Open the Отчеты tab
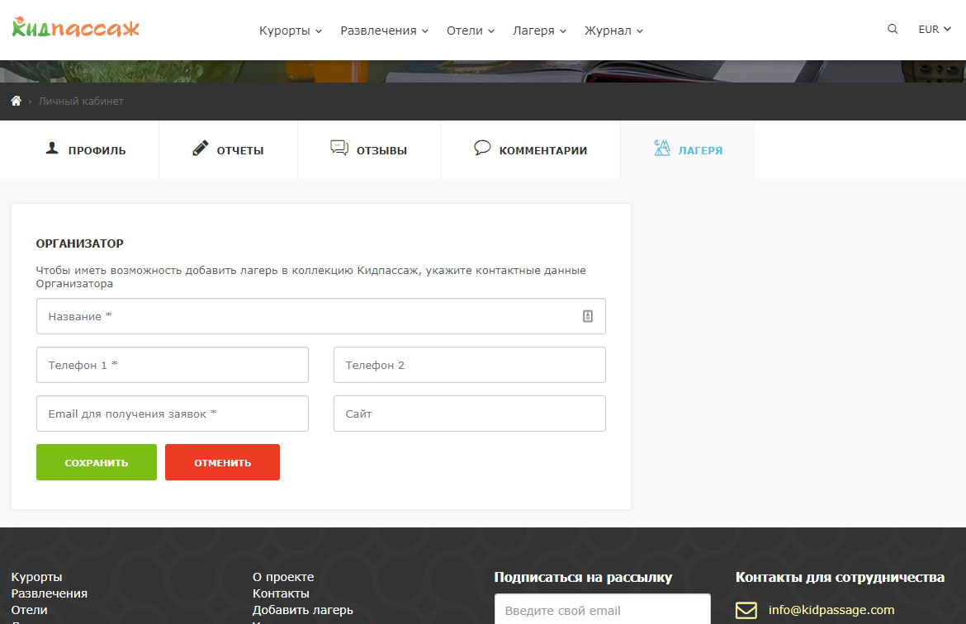The image size is (966, 624). (229, 150)
